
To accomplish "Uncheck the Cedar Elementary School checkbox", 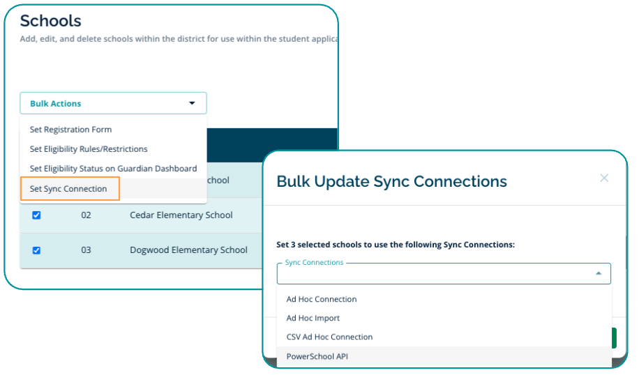I will coord(37,215).
